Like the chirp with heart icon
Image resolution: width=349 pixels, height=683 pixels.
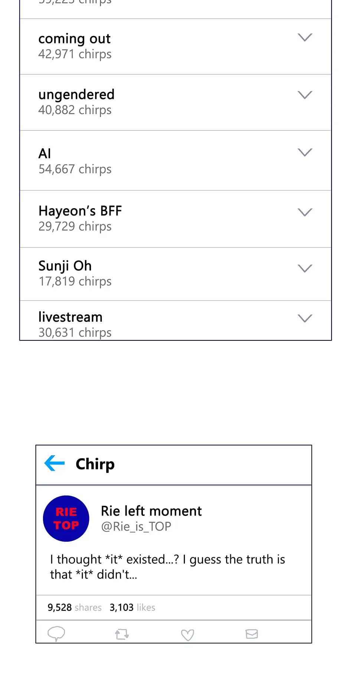point(187,635)
